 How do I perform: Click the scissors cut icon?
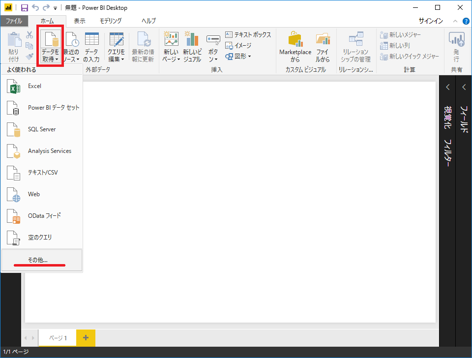pos(29,35)
